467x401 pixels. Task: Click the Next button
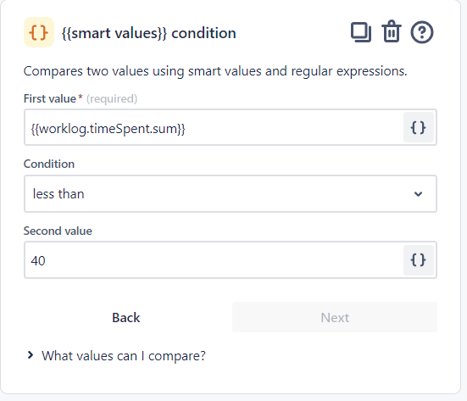tap(335, 317)
